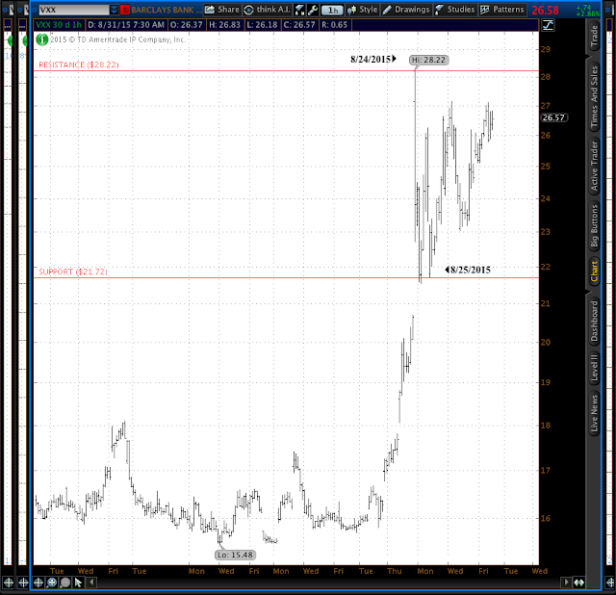Screen dimensions: 616x595
Task: Click the Lo: 15.48 price bubble
Action: click(235, 555)
